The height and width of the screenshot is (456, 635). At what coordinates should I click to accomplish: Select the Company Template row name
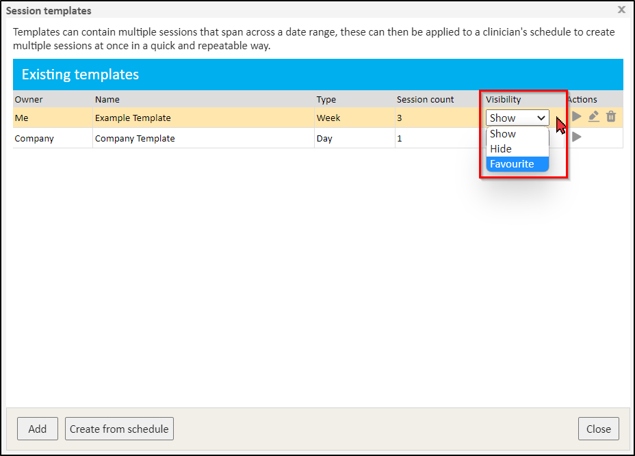[135, 138]
